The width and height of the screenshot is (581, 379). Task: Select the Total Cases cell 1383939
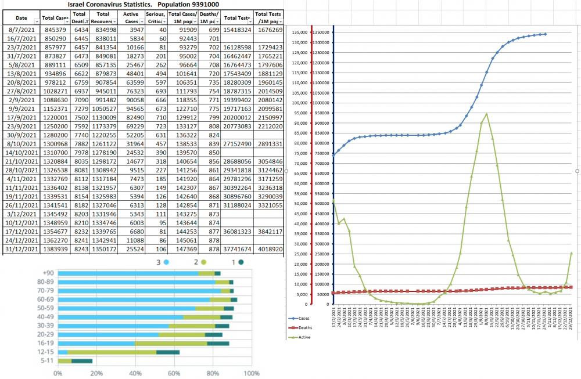[55, 250]
